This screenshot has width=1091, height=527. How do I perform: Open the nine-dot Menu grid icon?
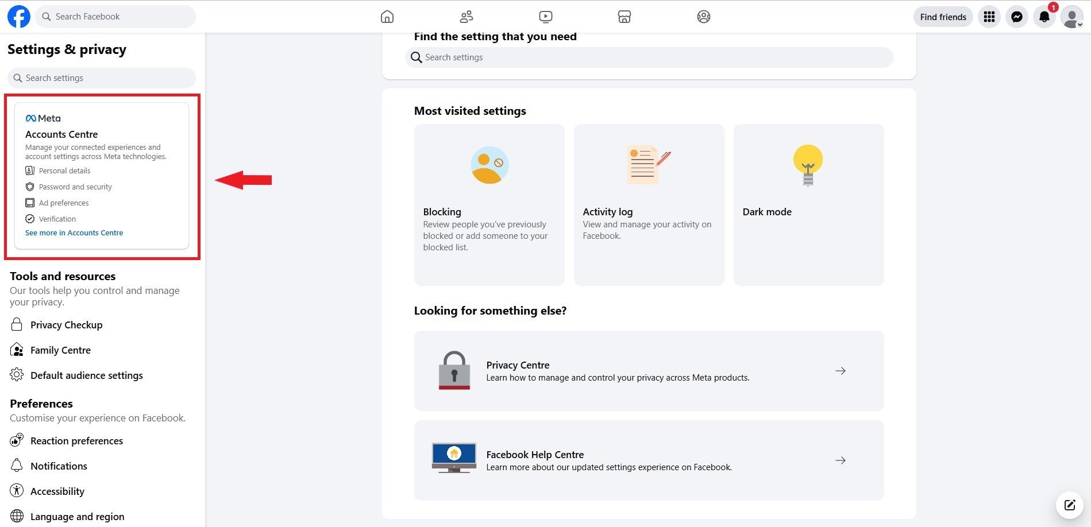[x=989, y=17]
